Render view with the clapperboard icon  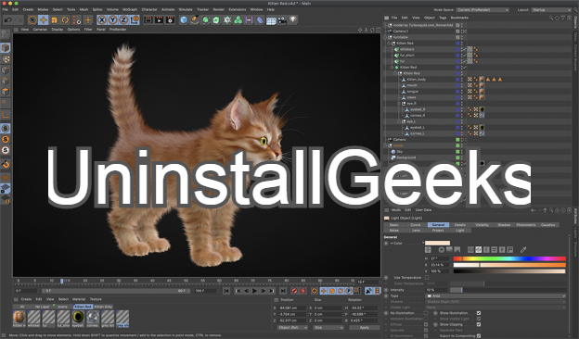pos(148,19)
